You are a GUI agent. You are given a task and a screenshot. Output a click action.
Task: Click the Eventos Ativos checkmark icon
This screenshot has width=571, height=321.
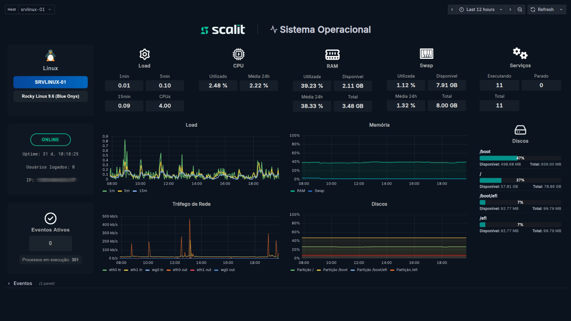[50, 218]
